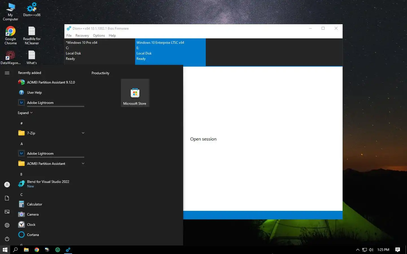The image size is (407, 254).
Task: Click the Windows Start button
Action: pos(5,250)
